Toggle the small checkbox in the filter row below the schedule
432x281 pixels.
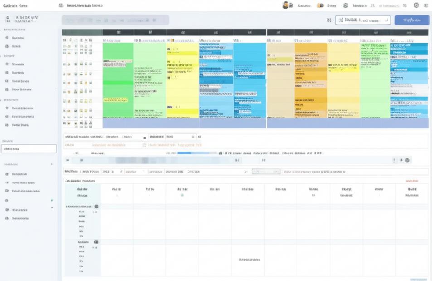[145, 137]
